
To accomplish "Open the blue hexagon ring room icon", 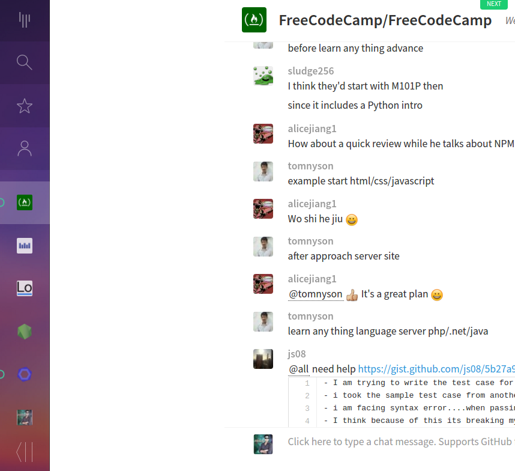I will pos(25,374).
